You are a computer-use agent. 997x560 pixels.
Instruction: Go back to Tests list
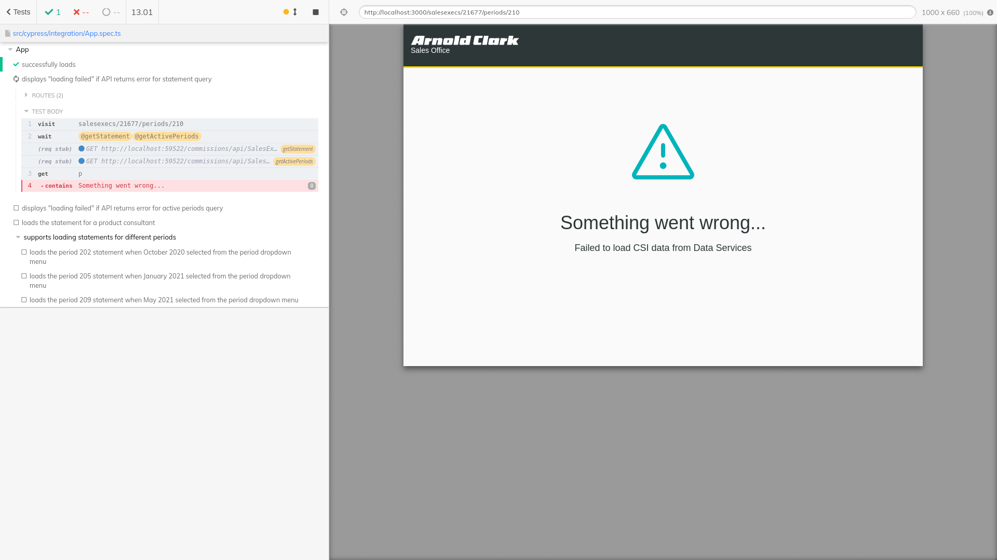pyautogui.click(x=18, y=12)
